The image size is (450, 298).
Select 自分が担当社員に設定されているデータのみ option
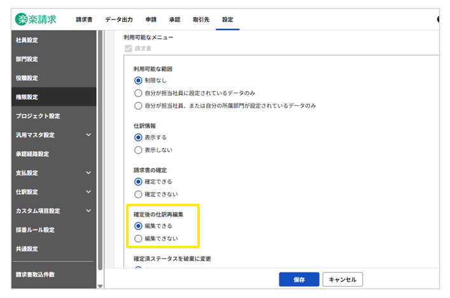pyautogui.click(x=138, y=93)
